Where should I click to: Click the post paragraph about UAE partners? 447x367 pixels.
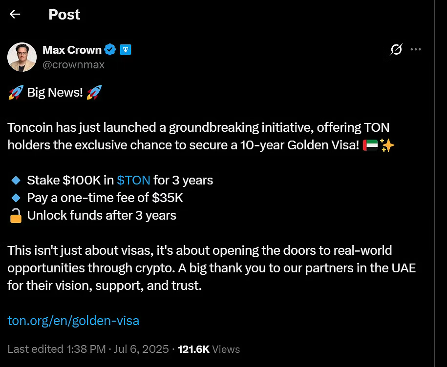click(x=210, y=268)
